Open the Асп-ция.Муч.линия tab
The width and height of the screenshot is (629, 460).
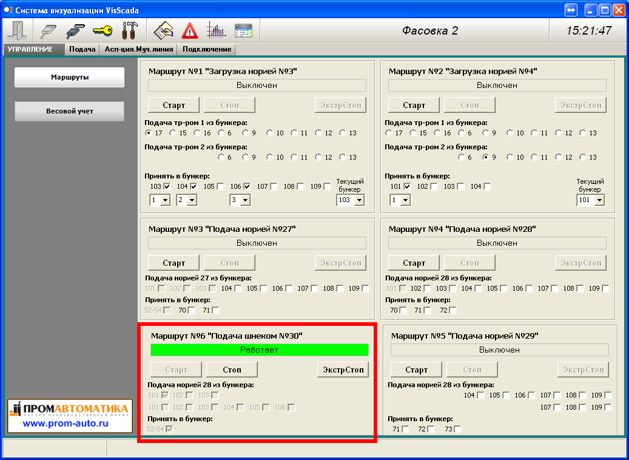coord(139,49)
